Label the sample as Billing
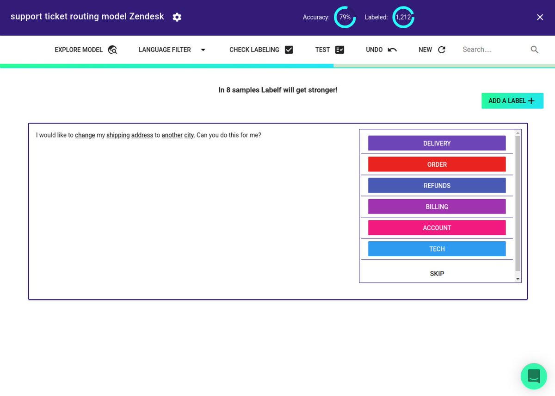Screen dimensions: 555x396 pos(437,207)
